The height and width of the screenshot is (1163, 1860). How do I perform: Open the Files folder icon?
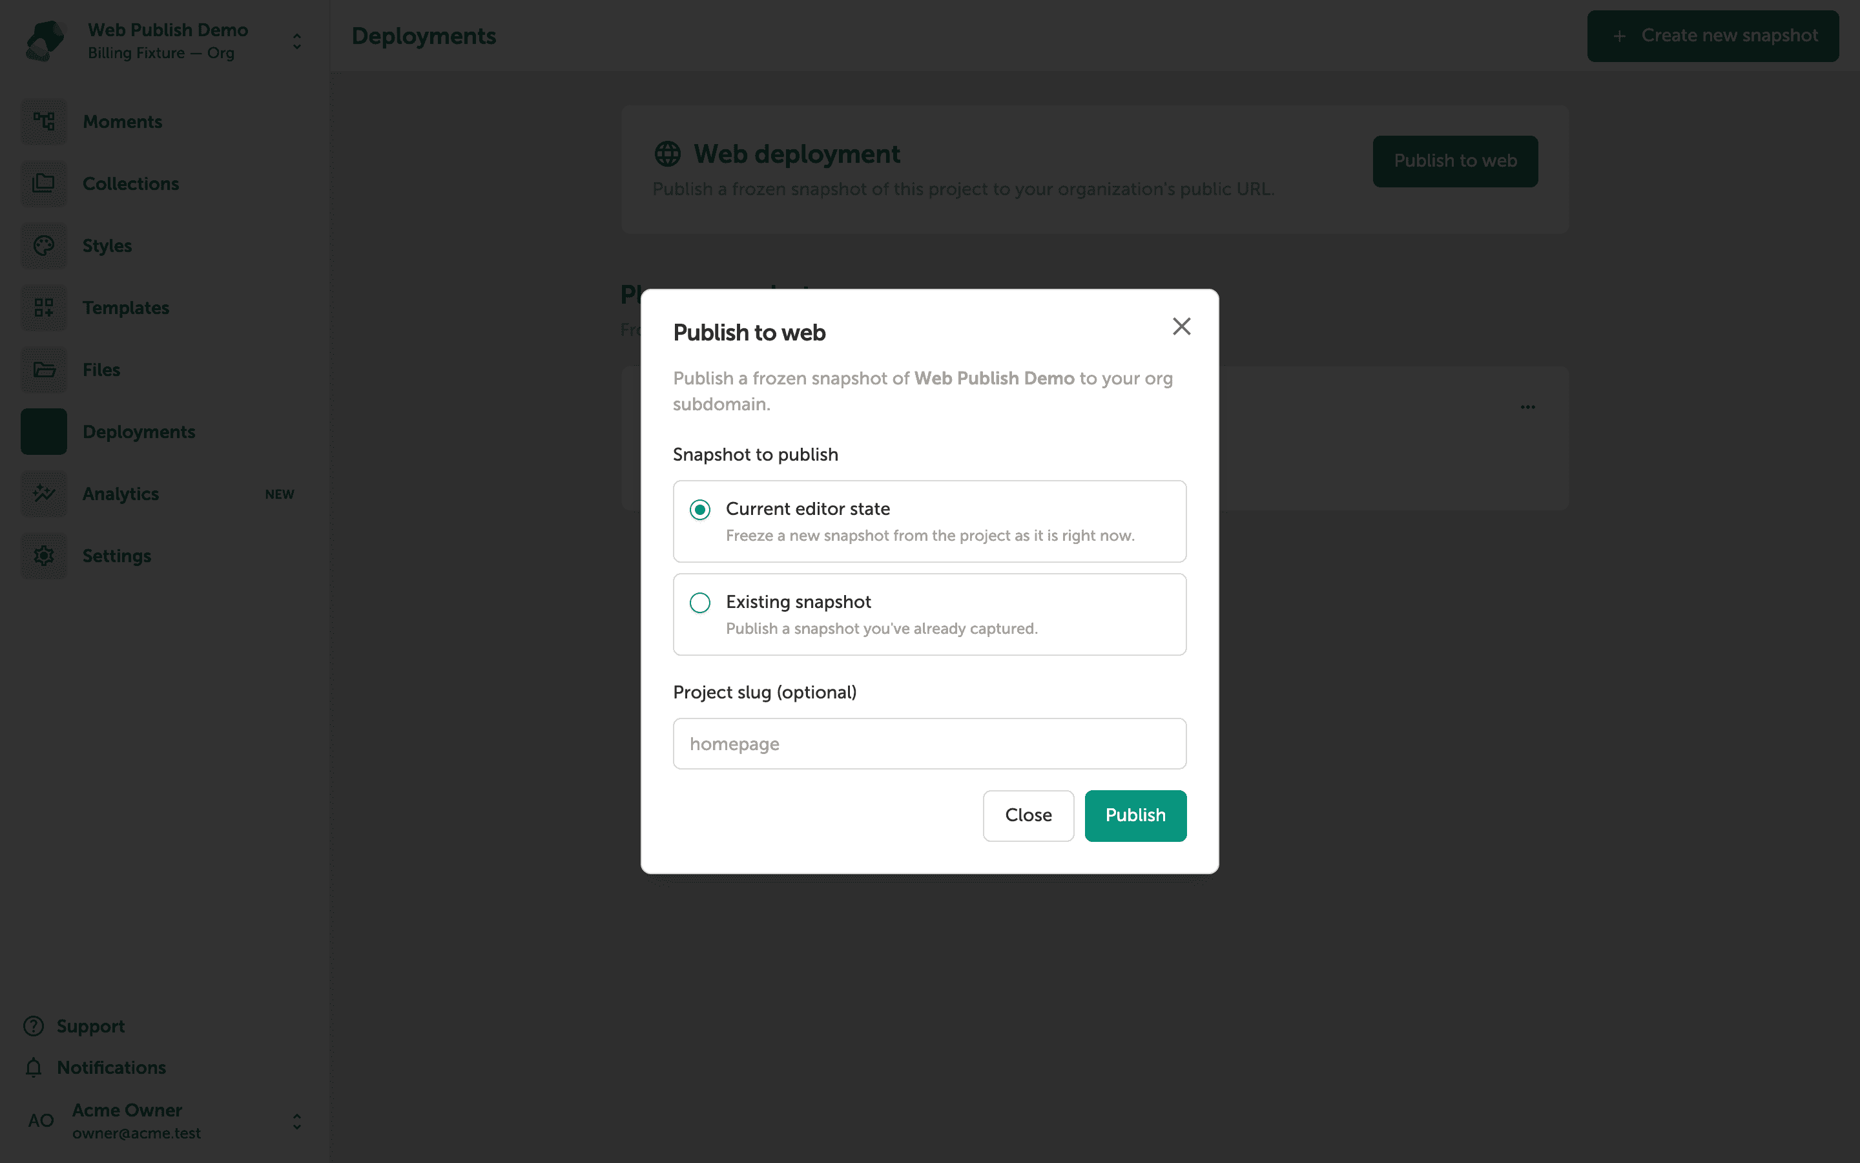point(44,370)
